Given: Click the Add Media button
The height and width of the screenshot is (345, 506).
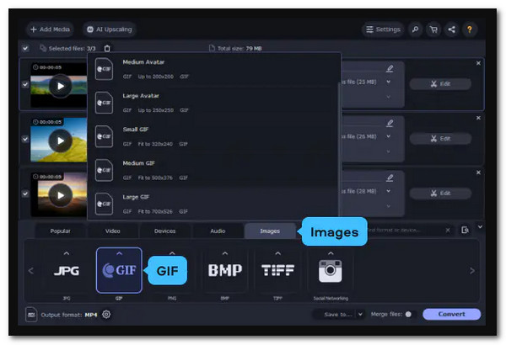Looking at the screenshot, I should click(50, 29).
